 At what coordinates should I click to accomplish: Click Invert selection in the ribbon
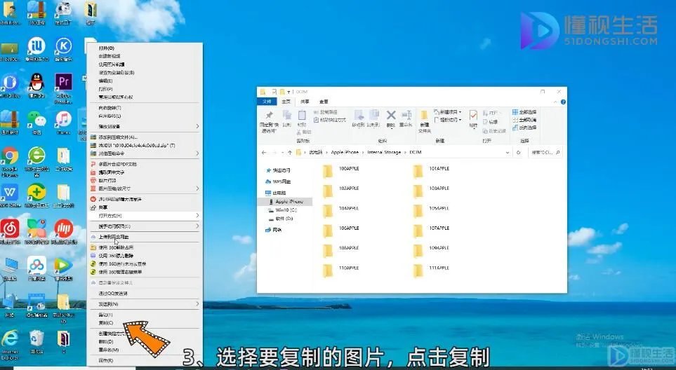pos(524,128)
